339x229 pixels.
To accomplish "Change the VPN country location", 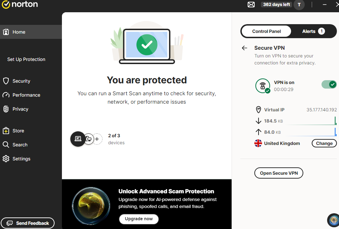I will coord(324,143).
